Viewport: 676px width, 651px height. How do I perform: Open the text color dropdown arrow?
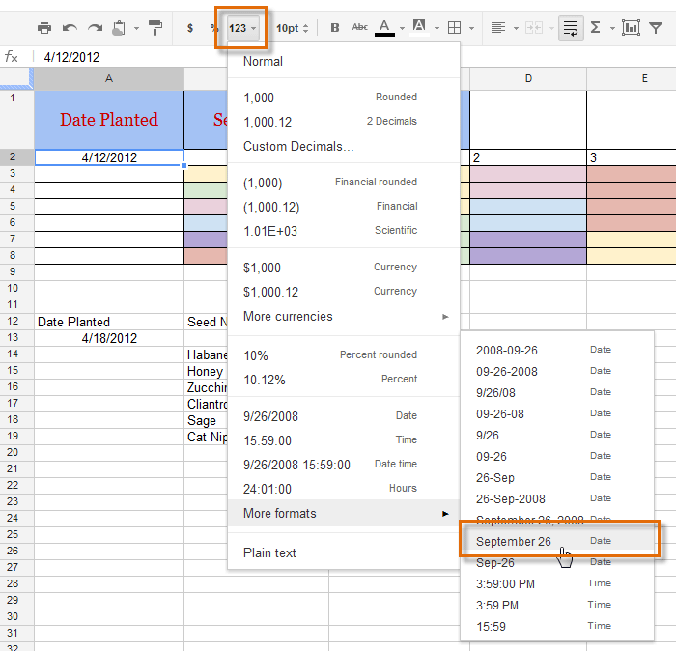[x=403, y=28]
